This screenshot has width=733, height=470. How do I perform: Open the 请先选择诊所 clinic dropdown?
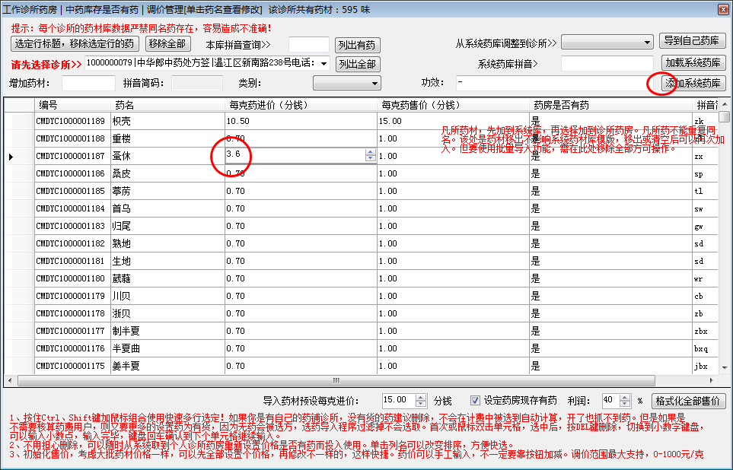325,63
